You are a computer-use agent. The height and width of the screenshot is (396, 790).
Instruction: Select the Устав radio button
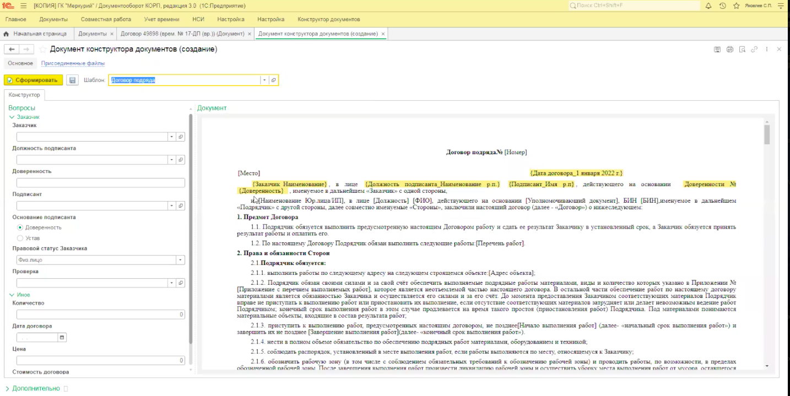(20, 238)
